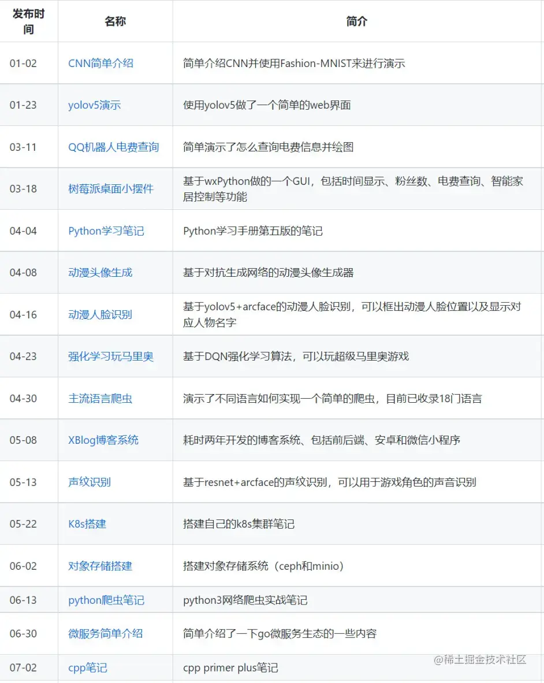Open the CNN简单介绍 article link

tap(100, 64)
